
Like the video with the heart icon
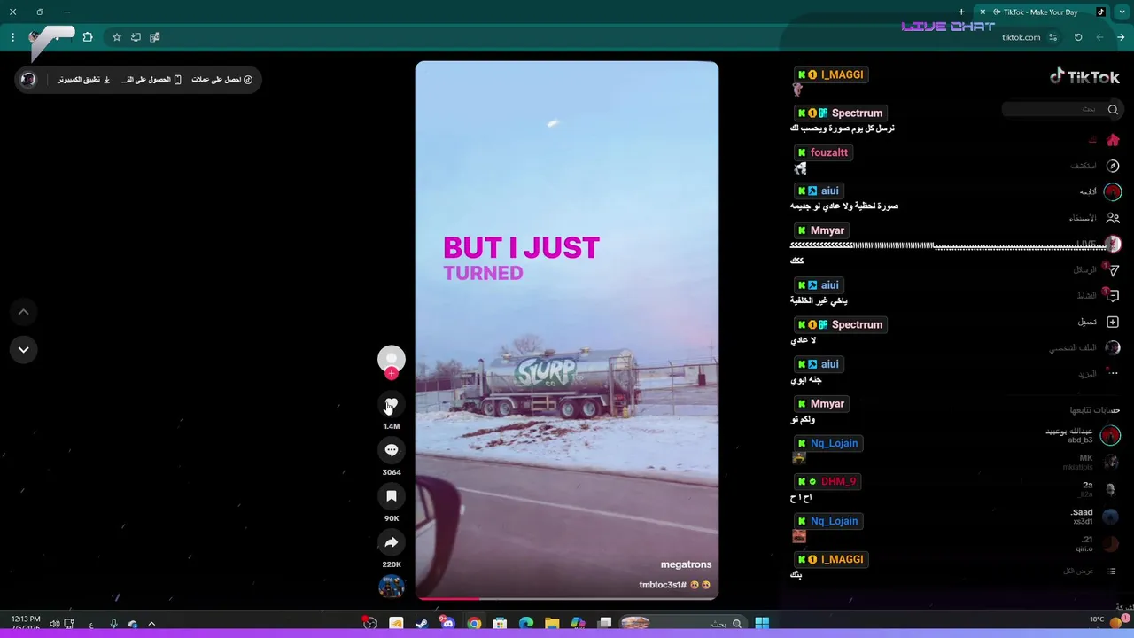(x=391, y=404)
